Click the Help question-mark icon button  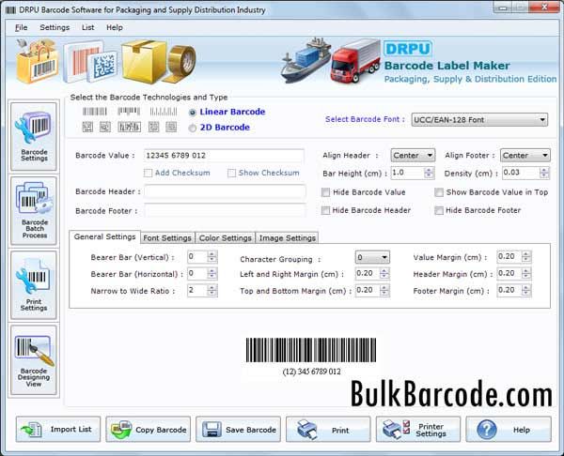click(509, 429)
